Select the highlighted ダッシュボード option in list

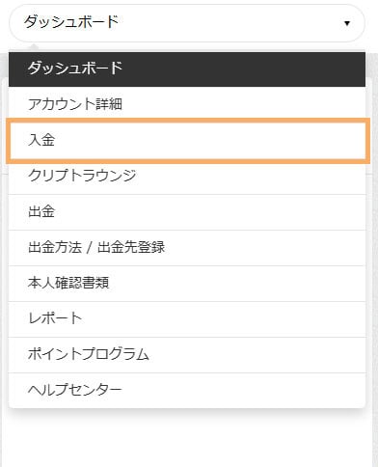point(187,69)
